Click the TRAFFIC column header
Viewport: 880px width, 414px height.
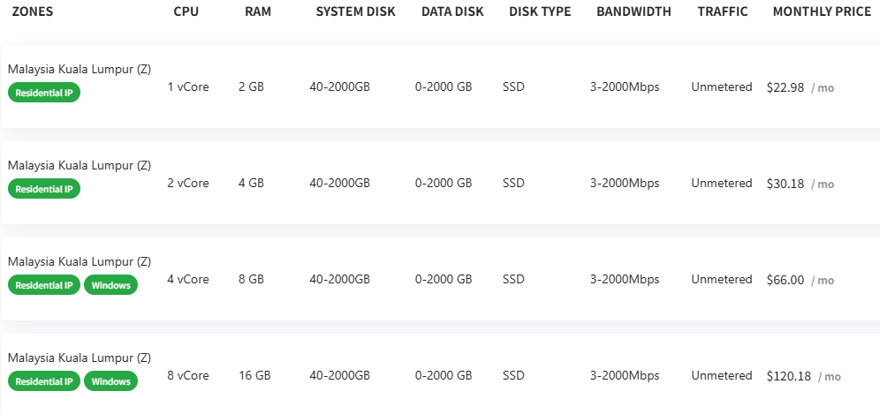click(722, 12)
